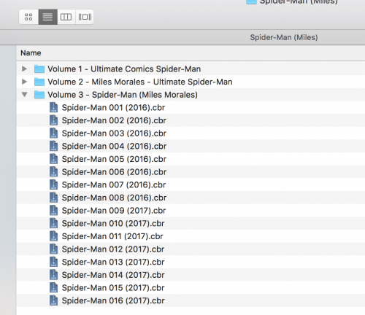The image size is (365, 315).
Task: Collapse Volume 3 - Spider-Man (Miles Morales) folder
Action: tap(24, 95)
